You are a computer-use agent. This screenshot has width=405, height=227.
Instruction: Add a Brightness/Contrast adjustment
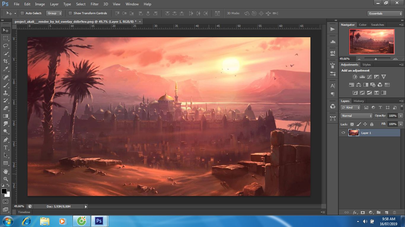coord(355,77)
